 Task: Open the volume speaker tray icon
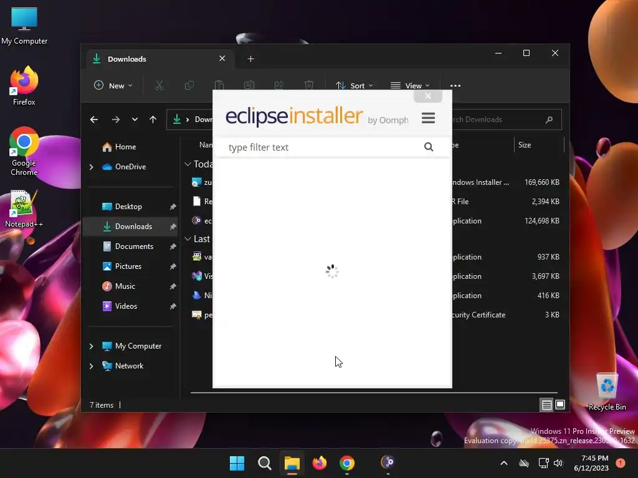tap(558, 463)
